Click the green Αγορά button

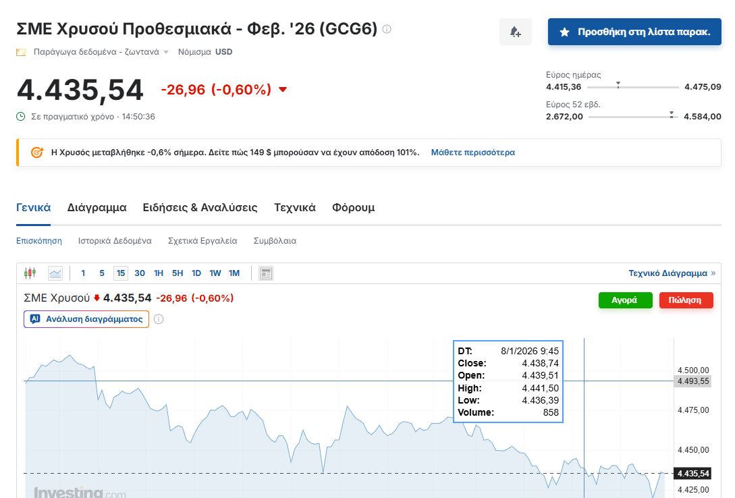625,300
